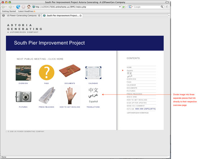Screen dimensions: 198x159
Task: Click Next Public Meeting - Click Here link
Action: point(40,59)
